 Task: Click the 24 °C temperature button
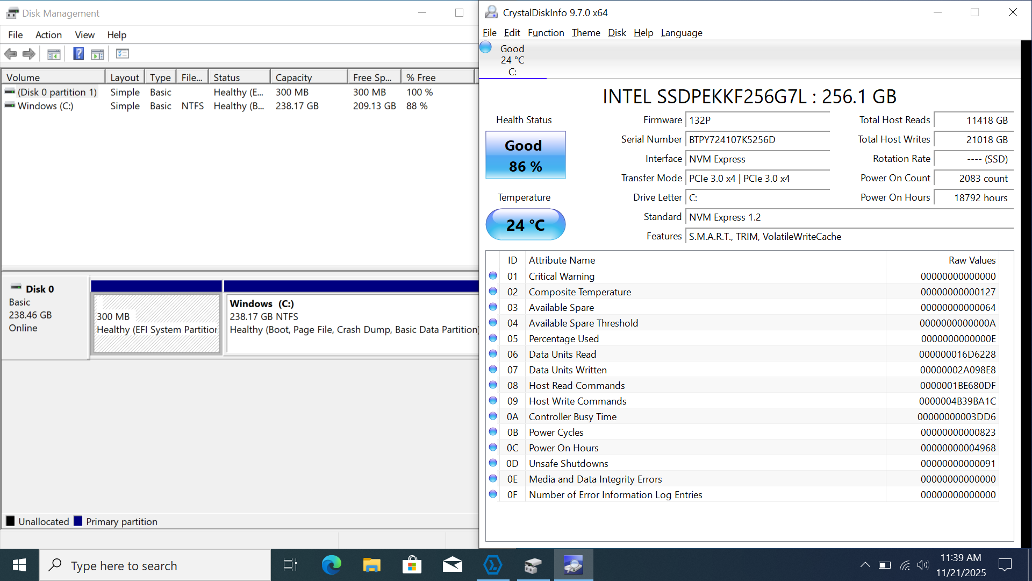coord(525,225)
